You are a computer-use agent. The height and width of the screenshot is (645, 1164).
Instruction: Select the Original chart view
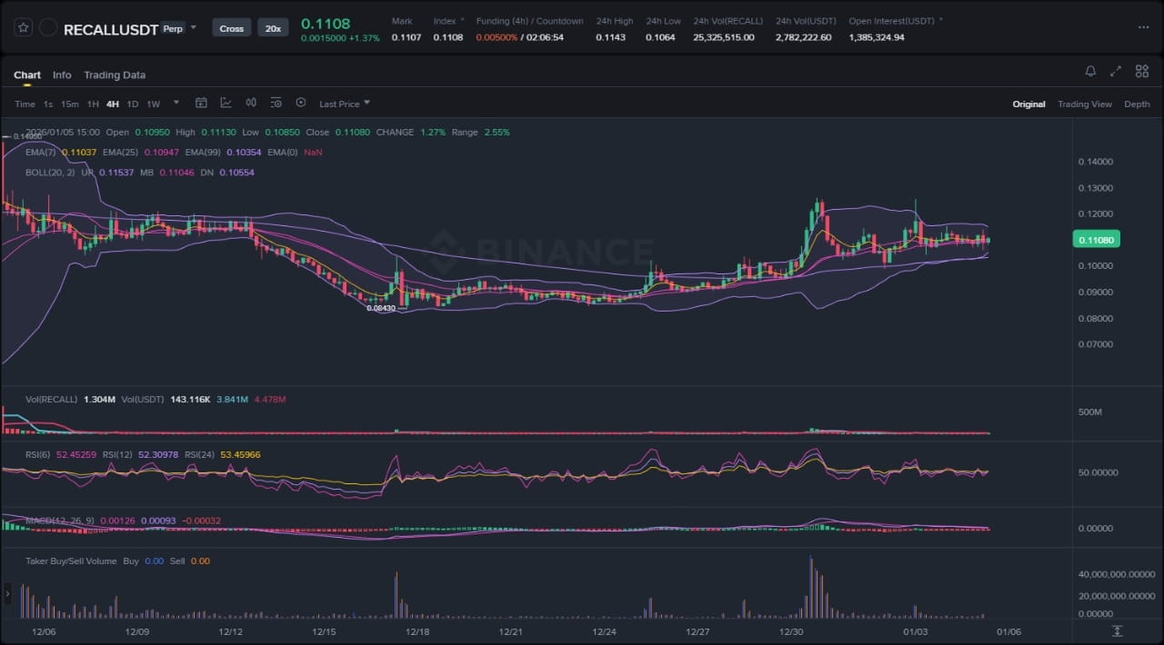pyautogui.click(x=1029, y=104)
